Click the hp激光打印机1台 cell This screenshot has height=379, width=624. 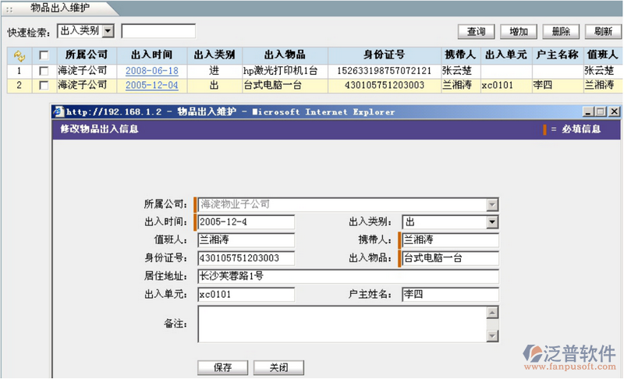(x=285, y=71)
